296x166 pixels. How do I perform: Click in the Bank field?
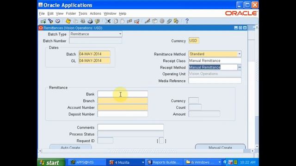(123, 94)
